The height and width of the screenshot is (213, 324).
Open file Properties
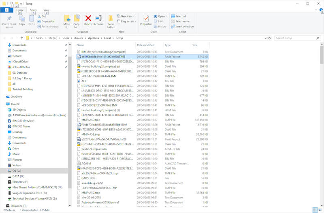(x=146, y=21)
